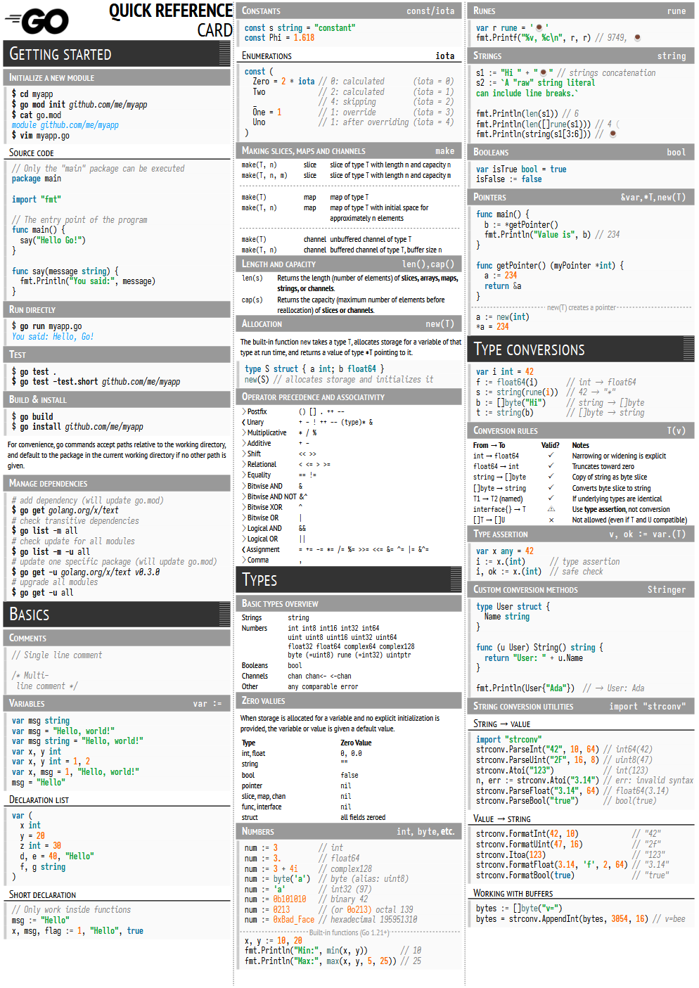Click the 'Quick Reference Card' title

pos(172,20)
